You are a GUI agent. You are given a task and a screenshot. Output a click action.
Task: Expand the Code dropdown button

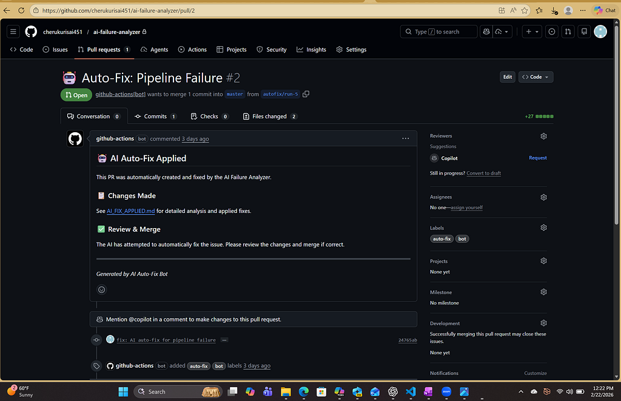tap(536, 77)
